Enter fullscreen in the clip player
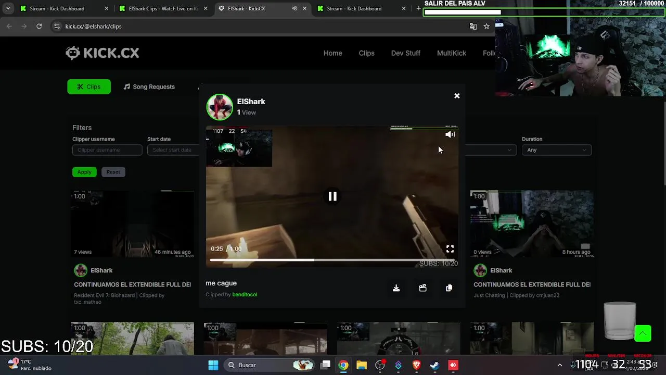Viewport: 666px width, 375px height. (450, 249)
